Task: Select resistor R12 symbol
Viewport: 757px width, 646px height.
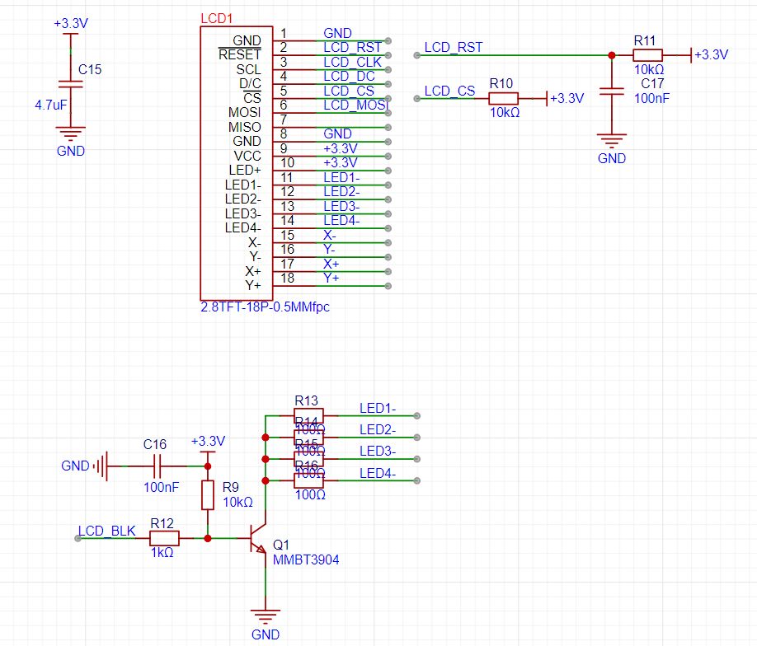Action: pyautogui.click(x=164, y=538)
